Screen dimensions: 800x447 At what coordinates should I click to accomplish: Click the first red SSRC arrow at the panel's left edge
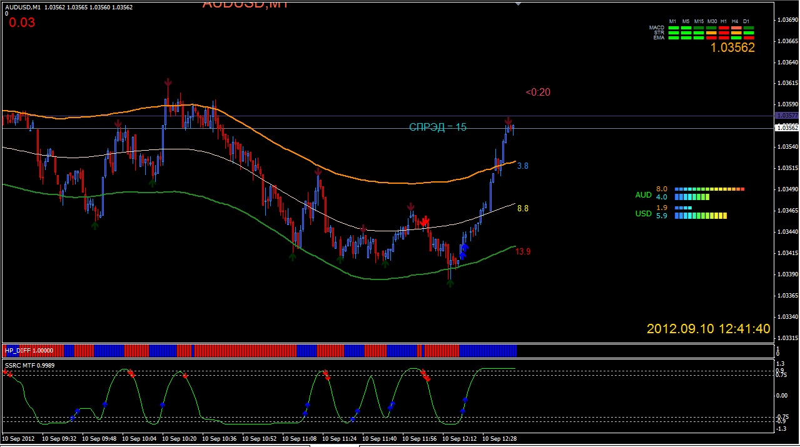pyautogui.click(x=6, y=373)
